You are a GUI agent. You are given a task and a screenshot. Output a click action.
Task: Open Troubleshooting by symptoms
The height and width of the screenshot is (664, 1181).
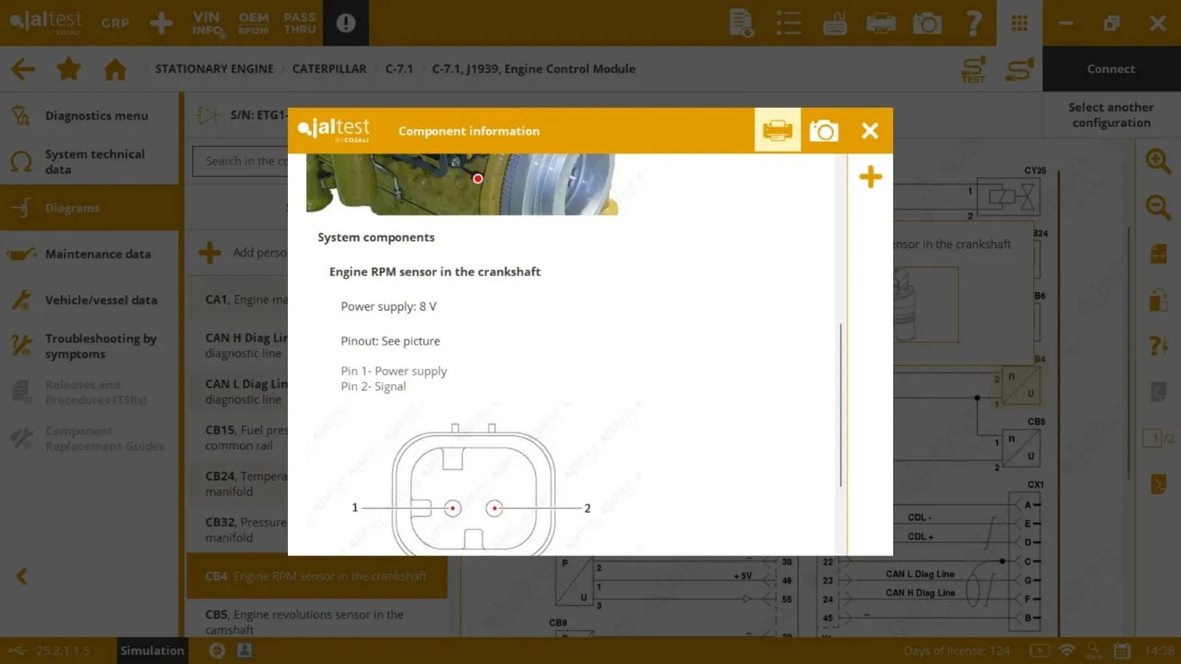click(100, 346)
